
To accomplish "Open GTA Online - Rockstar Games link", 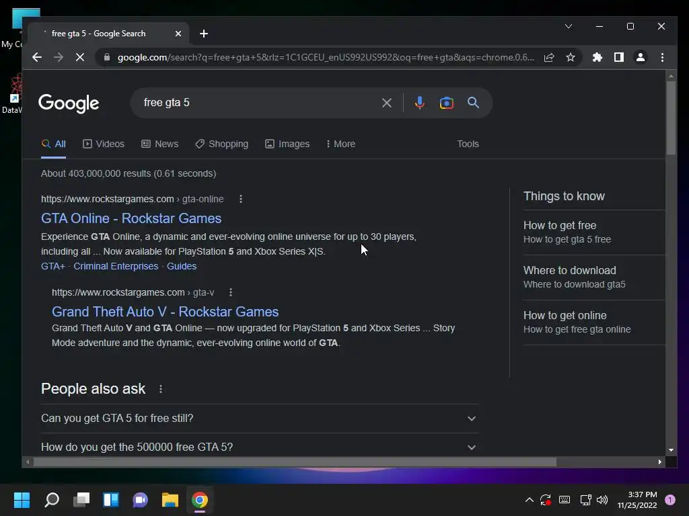I will [x=131, y=218].
